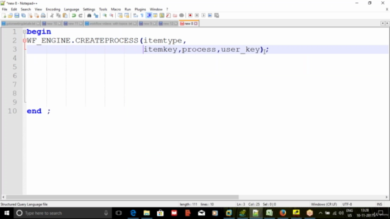Click the Open file toolbar icon
The height and width of the screenshot is (219, 390).
(x=10, y=15)
